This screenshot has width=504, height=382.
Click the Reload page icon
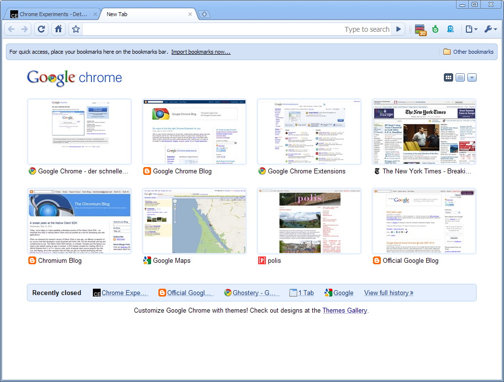[41, 29]
